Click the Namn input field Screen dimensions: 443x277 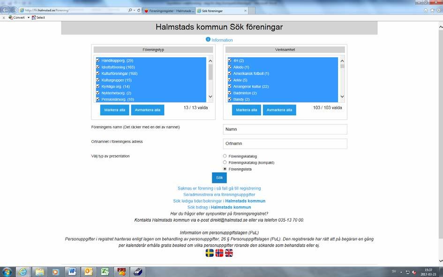pyautogui.click(x=285, y=129)
